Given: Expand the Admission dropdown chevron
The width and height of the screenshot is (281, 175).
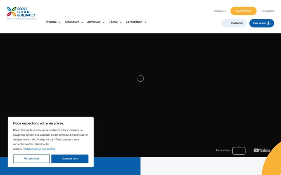Looking at the screenshot, I should [103, 22].
